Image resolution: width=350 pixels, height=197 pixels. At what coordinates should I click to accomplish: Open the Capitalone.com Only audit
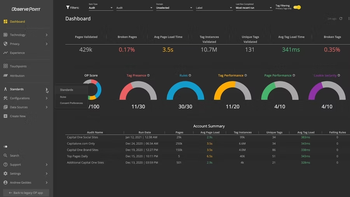[81, 143]
